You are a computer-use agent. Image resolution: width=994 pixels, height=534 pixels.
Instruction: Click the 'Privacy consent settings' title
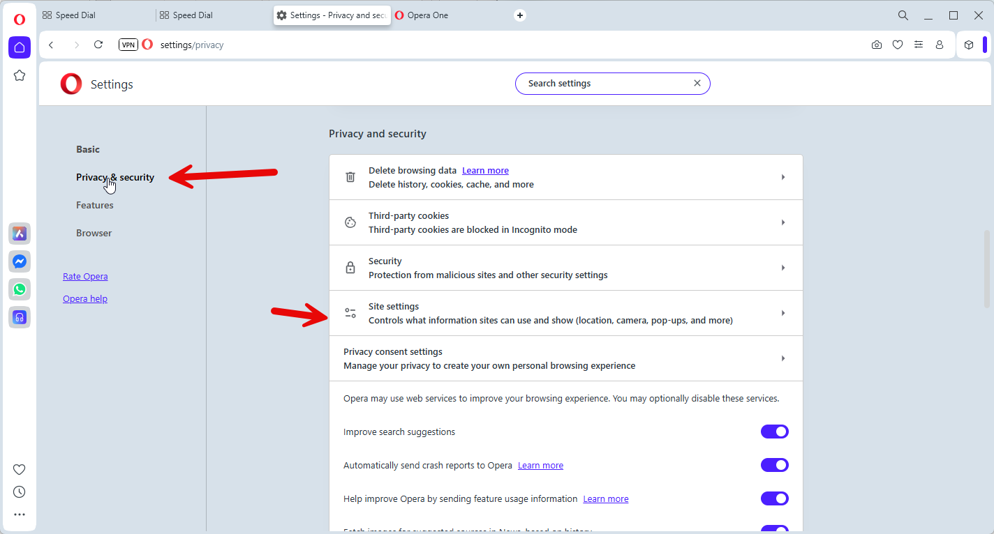tap(393, 351)
